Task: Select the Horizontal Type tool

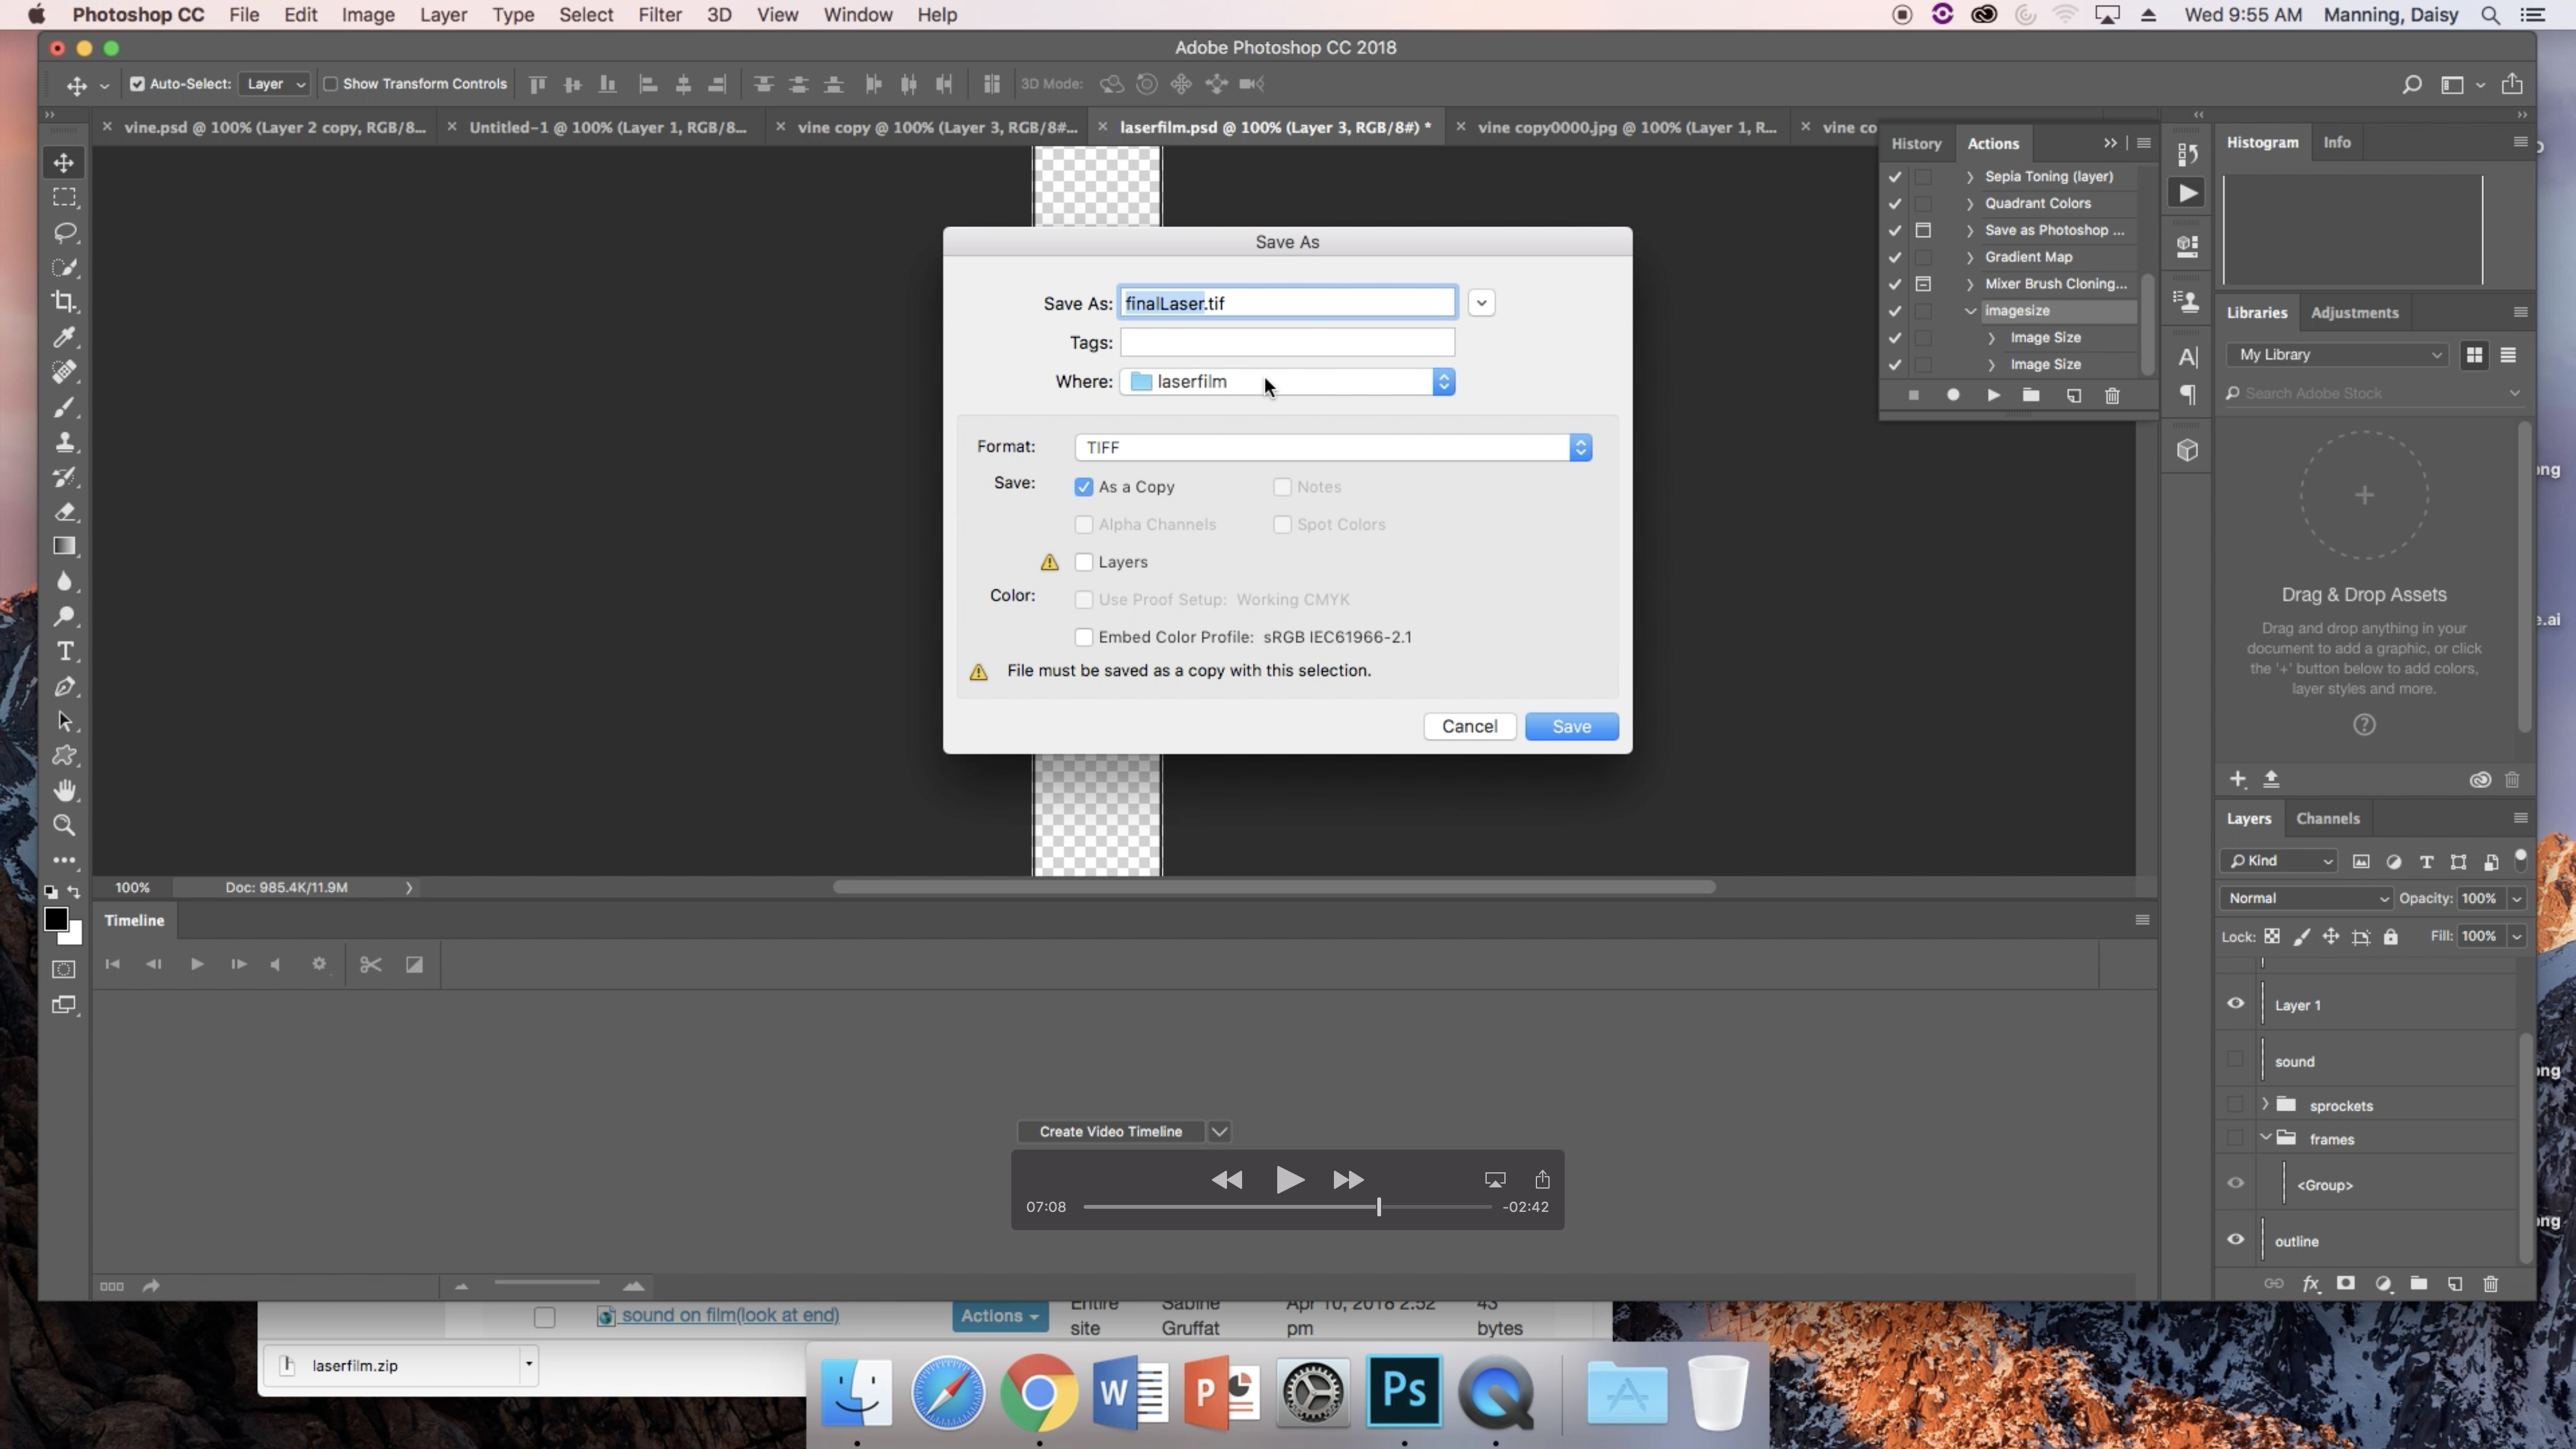Action: [64, 652]
